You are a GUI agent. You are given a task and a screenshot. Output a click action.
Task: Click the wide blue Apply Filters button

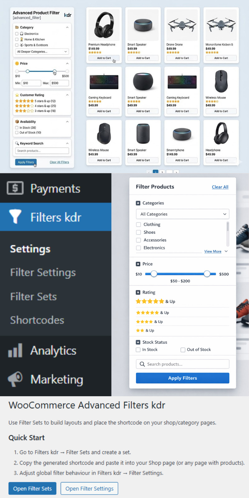click(x=183, y=378)
